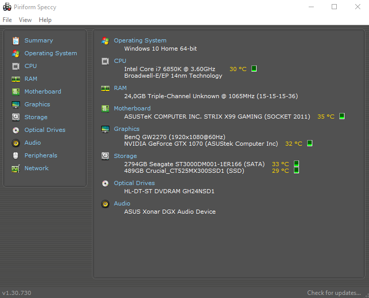Click the Seagate drive temperature indicator

click(296, 164)
